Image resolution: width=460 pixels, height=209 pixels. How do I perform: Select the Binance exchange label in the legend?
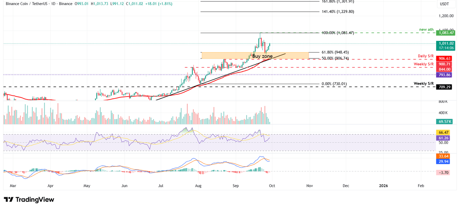[66, 4]
